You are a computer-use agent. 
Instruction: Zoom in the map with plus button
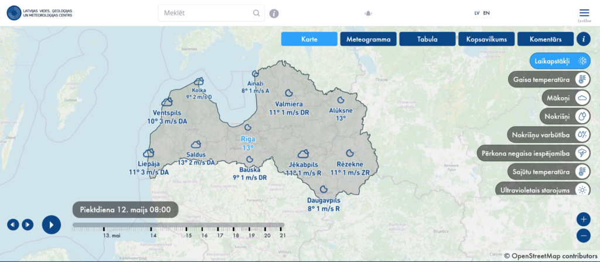[583, 219]
